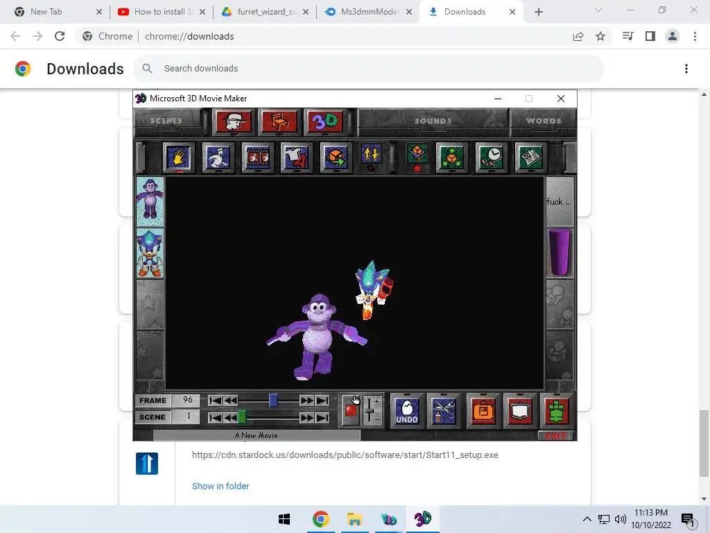Jump to first scene button
Viewport: 710px width, 533px height.
coord(215,417)
